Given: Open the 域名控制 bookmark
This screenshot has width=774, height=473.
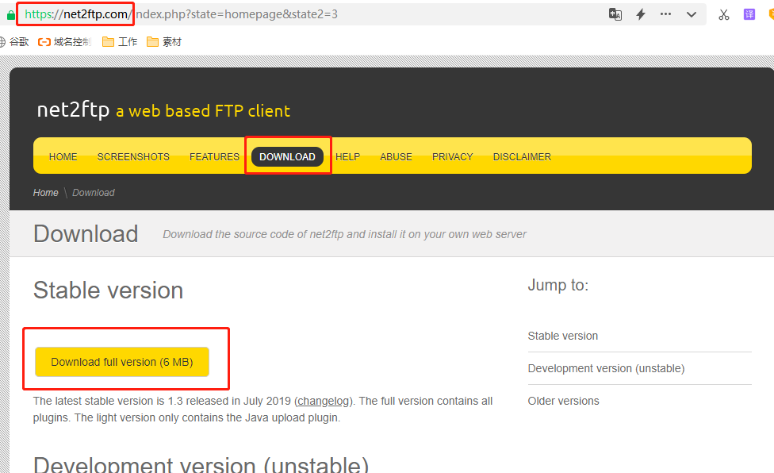Looking at the screenshot, I should (x=65, y=42).
